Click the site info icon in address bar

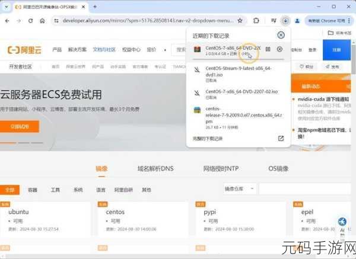coord(56,21)
